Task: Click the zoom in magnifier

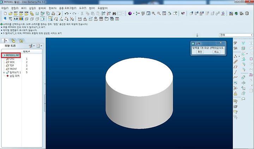Action: pyautogui.click(x=153, y=13)
